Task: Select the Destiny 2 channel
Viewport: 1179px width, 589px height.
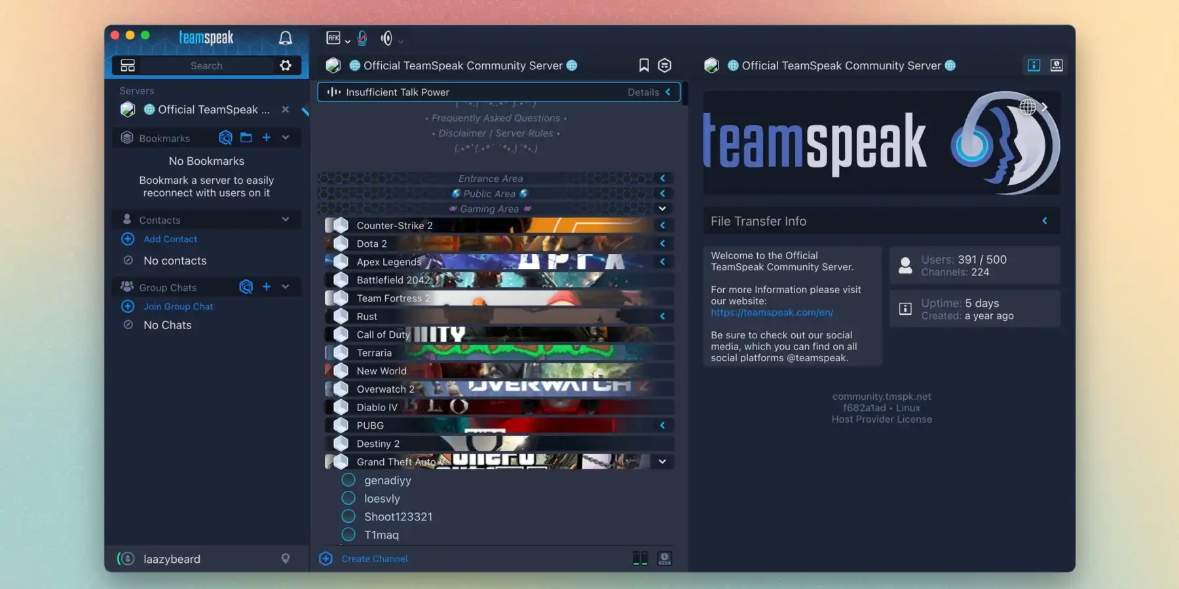Action: coord(499,444)
